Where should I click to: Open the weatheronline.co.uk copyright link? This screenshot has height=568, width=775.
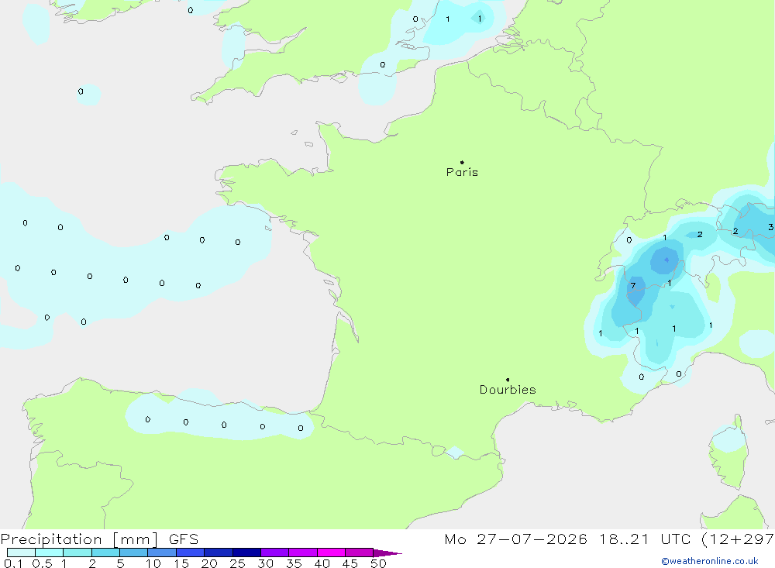pyautogui.click(x=710, y=561)
